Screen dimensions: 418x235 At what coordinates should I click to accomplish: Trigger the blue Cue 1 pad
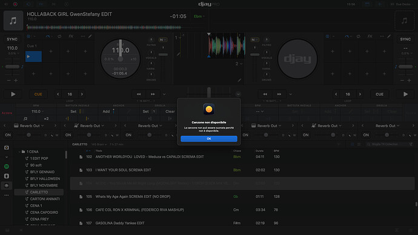pos(33,56)
